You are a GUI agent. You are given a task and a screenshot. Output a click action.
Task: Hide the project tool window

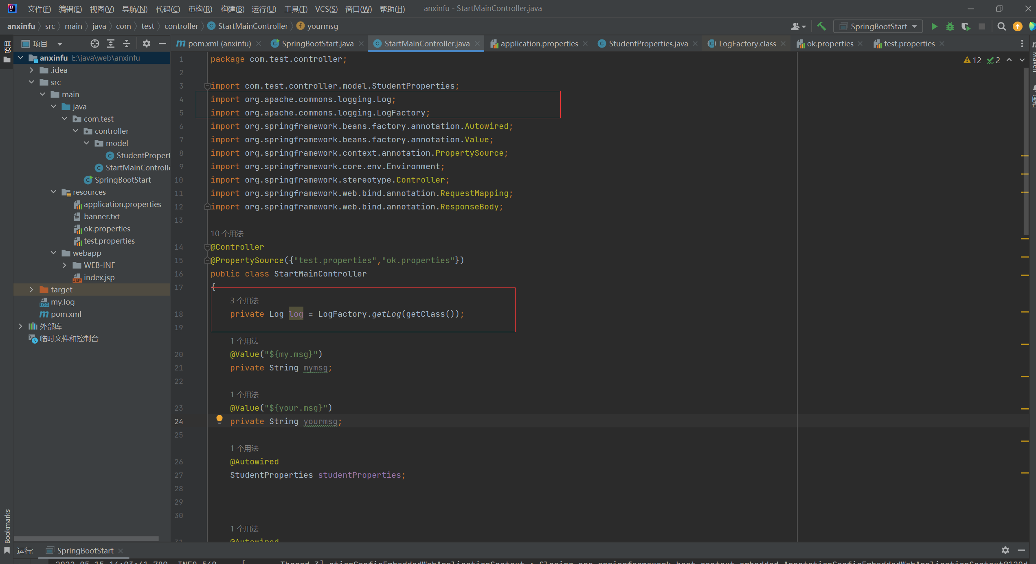pyautogui.click(x=162, y=44)
